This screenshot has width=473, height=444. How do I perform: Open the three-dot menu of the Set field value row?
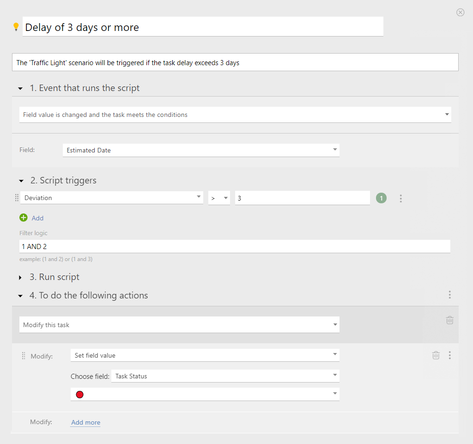coord(449,355)
